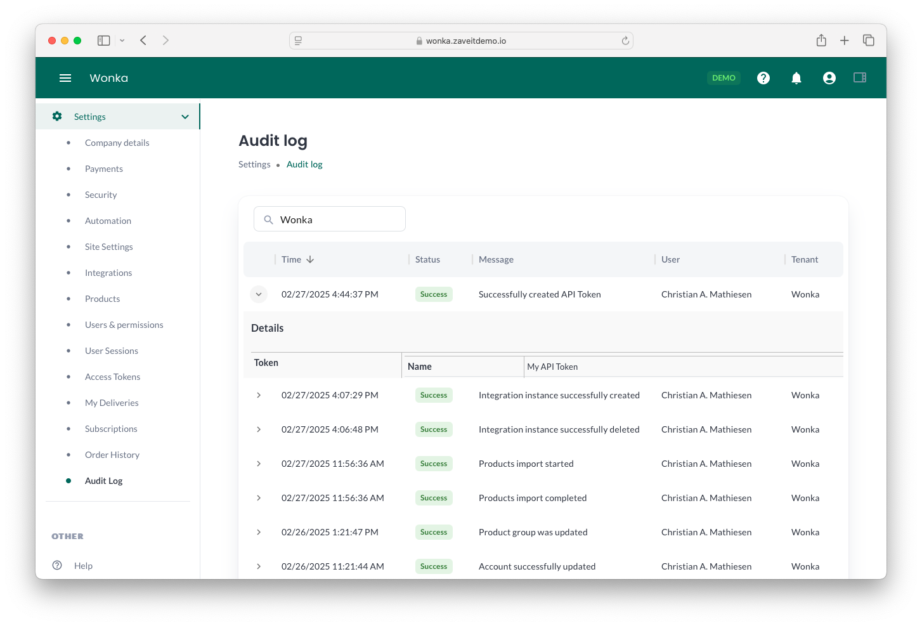Click Settings breadcrumb link
The width and height of the screenshot is (922, 626).
coord(254,164)
